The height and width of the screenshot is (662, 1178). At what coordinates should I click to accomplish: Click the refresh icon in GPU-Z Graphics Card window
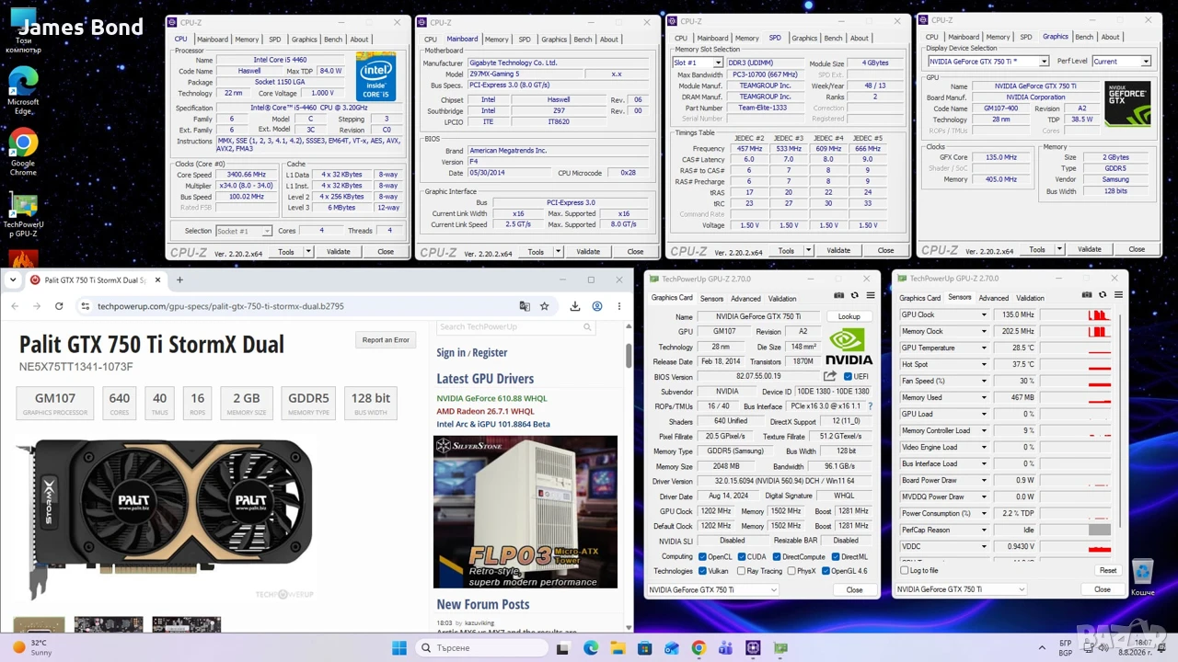tap(854, 296)
